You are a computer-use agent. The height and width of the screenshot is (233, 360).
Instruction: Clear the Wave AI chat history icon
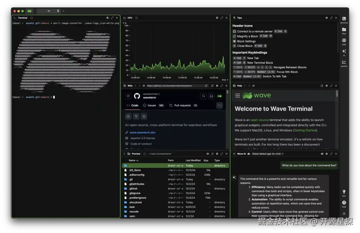pyautogui.click(x=322, y=154)
